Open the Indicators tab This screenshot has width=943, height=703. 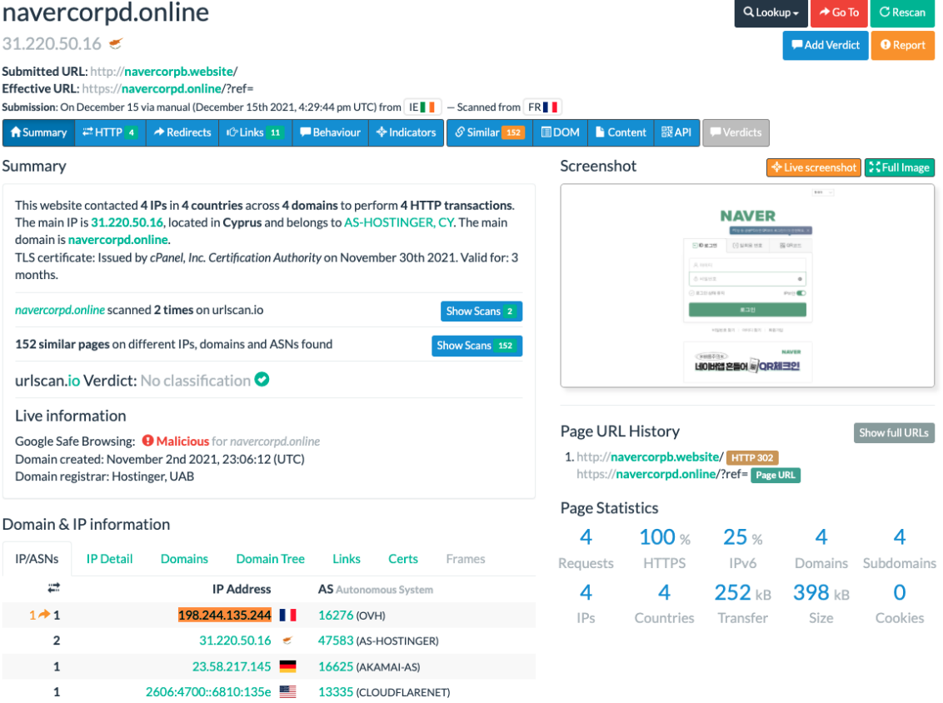[x=406, y=132]
